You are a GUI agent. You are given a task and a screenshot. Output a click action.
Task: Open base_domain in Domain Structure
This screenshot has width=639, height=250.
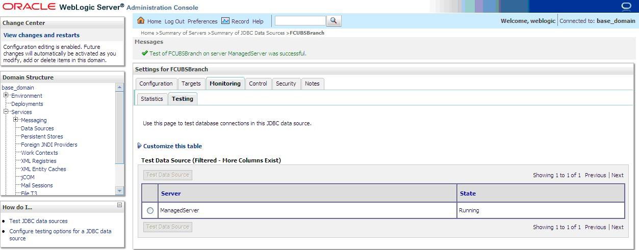(18, 88)
